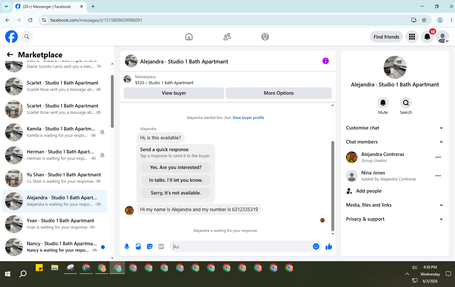The width and height of the screenshot is (455, 287).
Task: Open the purple conversation information icon
Action: (x=325, y=61)
